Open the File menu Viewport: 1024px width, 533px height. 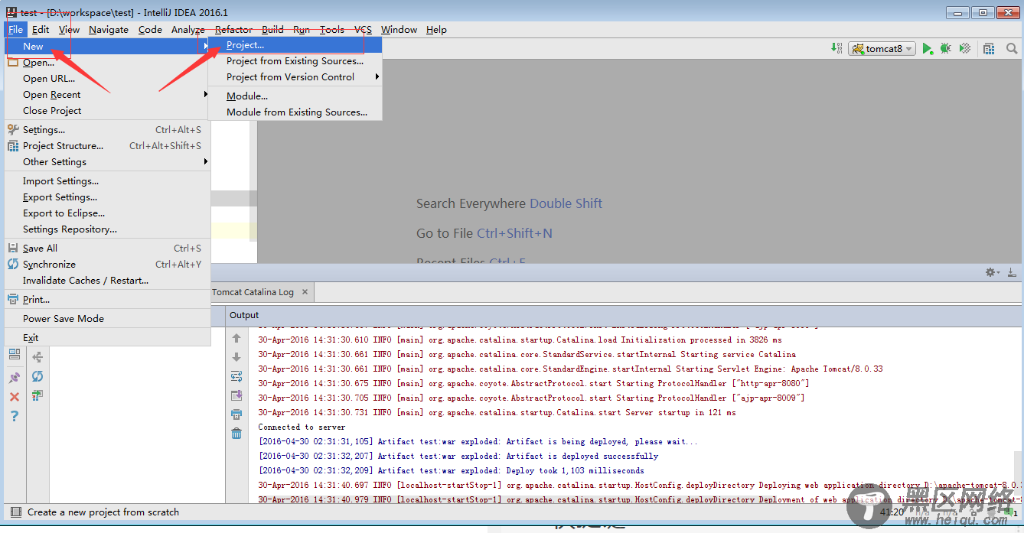click(16, 30)
